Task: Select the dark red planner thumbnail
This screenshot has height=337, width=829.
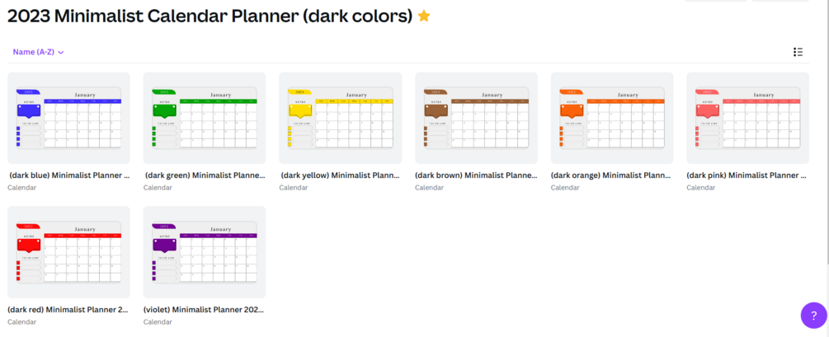Action: click(68, 251)
